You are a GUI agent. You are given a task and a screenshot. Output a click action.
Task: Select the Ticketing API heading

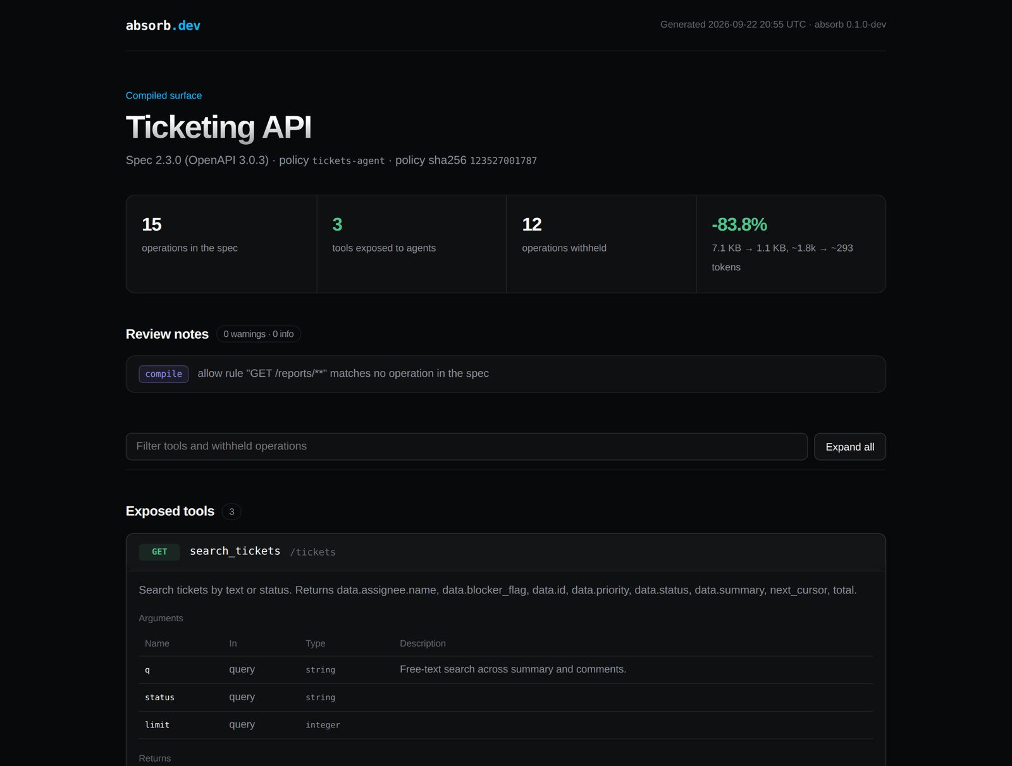[x=219, y=127]
